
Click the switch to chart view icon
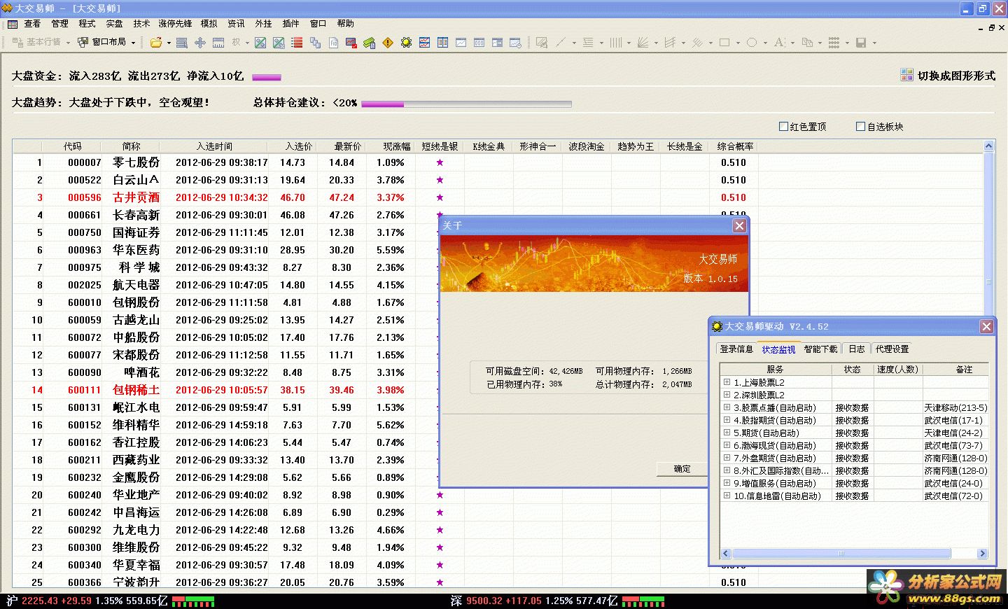tap(906, 75)
